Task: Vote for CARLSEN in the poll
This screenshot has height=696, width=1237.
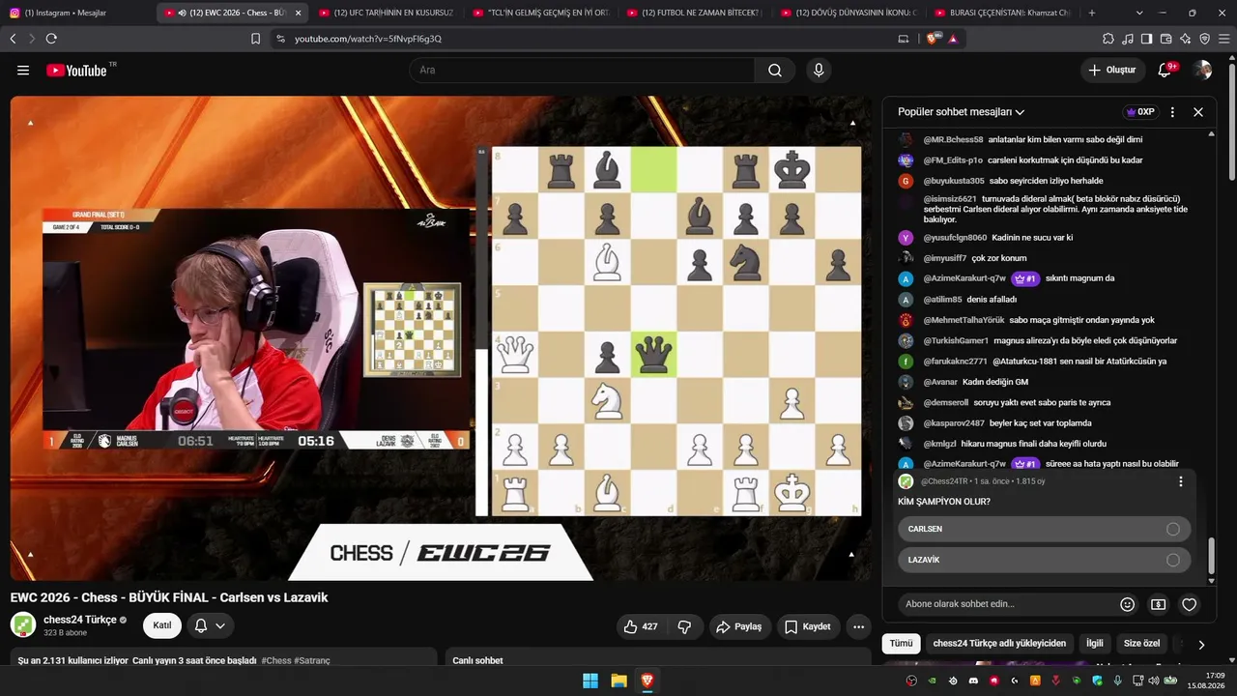Action: pos(1044,529)
